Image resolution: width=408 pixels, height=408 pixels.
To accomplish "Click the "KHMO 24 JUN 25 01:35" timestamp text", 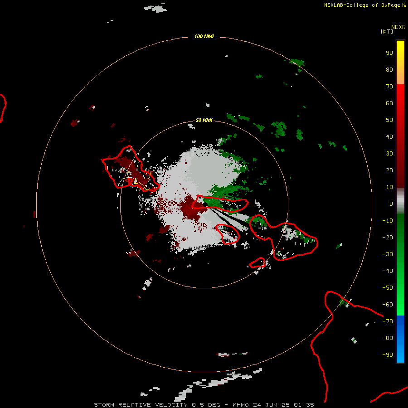I will click(273, 405).
